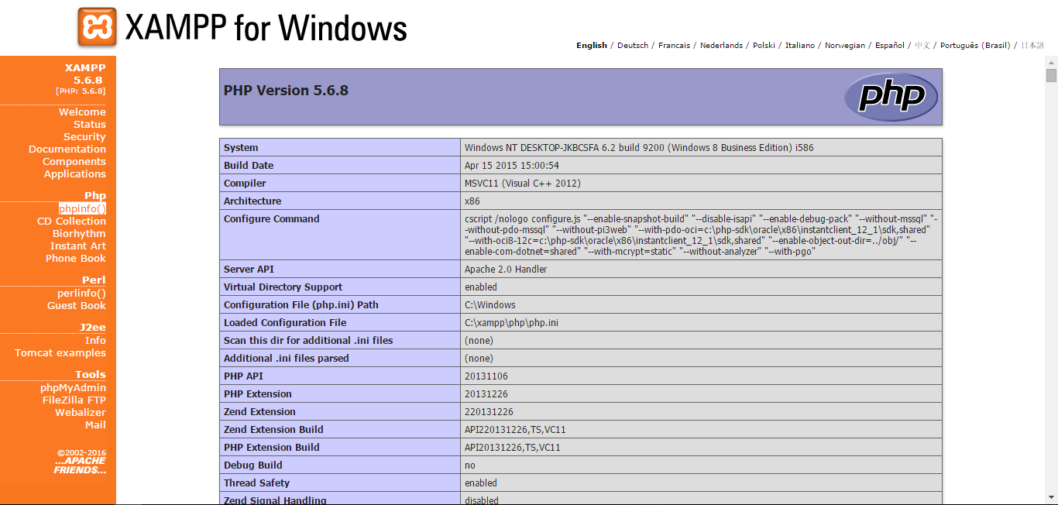Open the Perl Guest Book

(x=77, y=306)
